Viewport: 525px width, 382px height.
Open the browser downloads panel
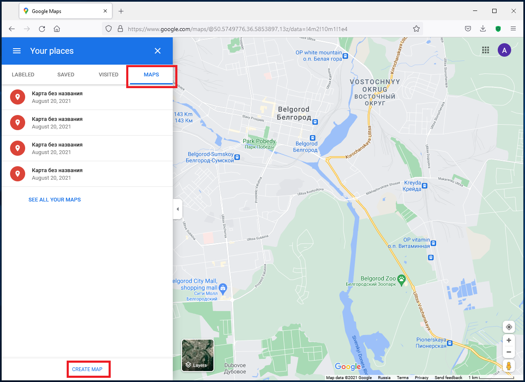click(x=483, y=29)
